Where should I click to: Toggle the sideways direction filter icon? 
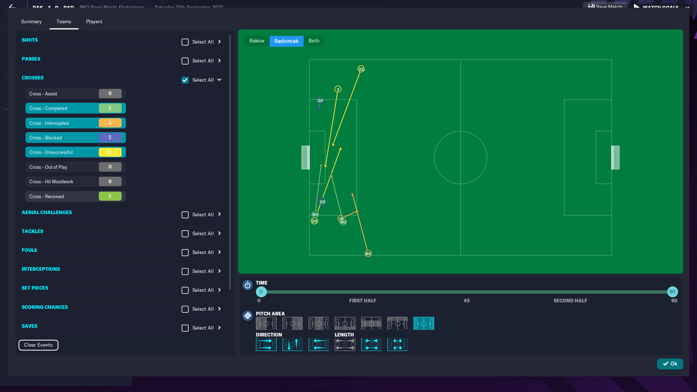[293, 344]
